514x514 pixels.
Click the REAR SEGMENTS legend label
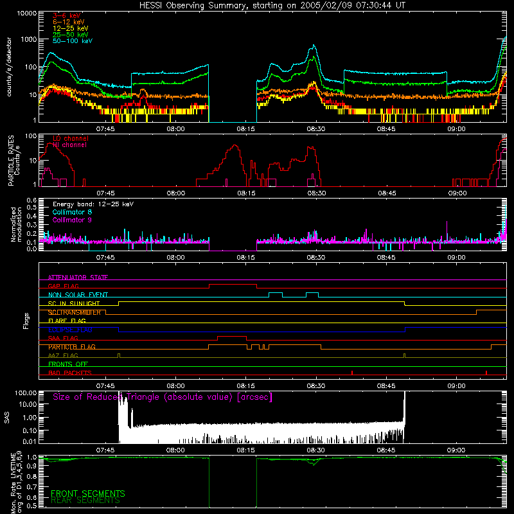[85, 501]
